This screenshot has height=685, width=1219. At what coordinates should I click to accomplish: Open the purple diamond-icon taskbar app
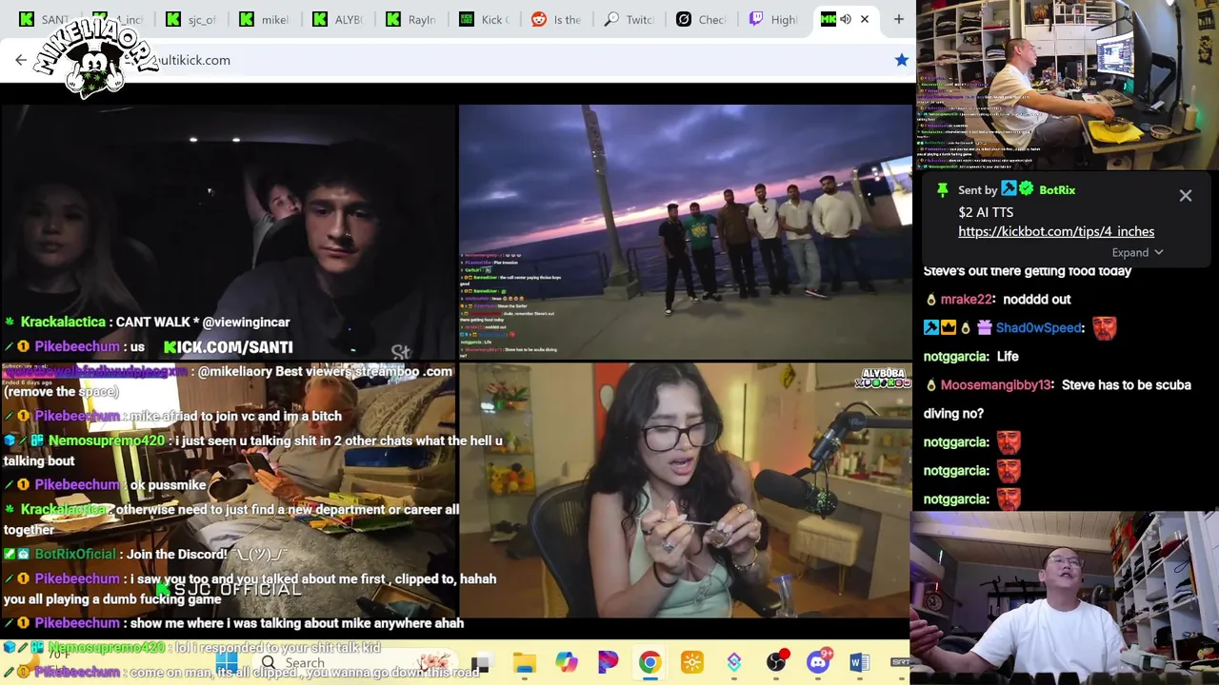pos(734,662)
